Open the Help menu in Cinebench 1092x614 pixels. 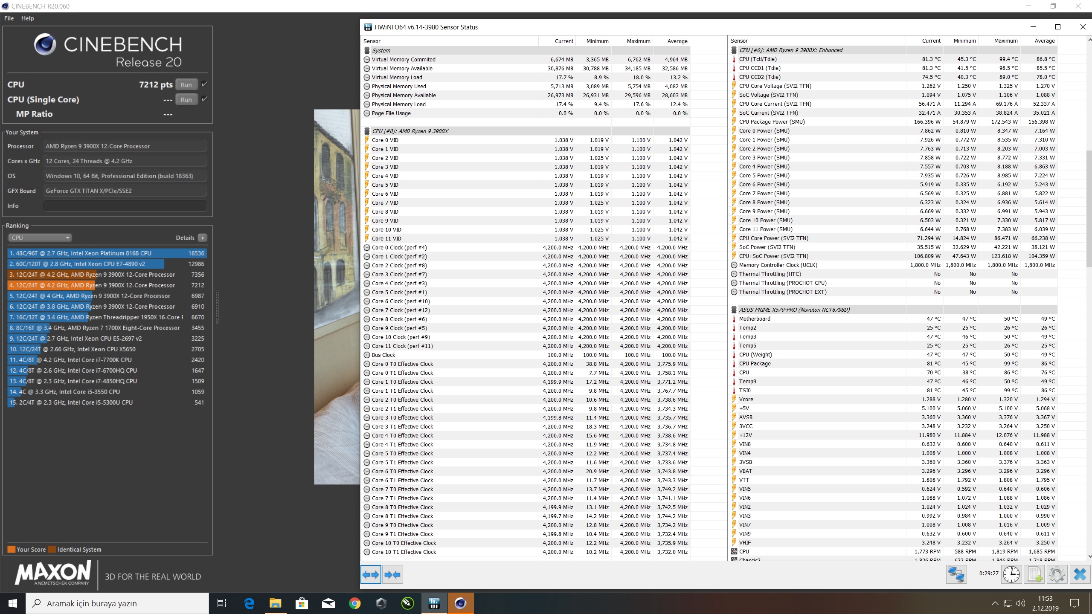(28, 18)
